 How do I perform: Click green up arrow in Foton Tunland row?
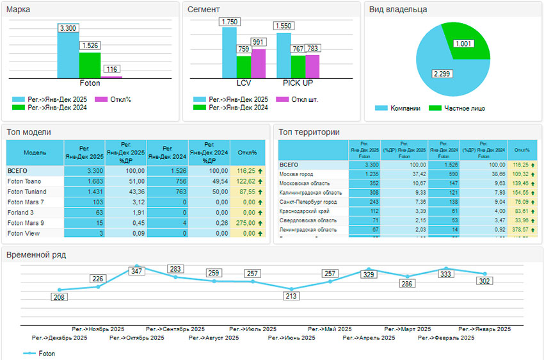click(261, 192)
